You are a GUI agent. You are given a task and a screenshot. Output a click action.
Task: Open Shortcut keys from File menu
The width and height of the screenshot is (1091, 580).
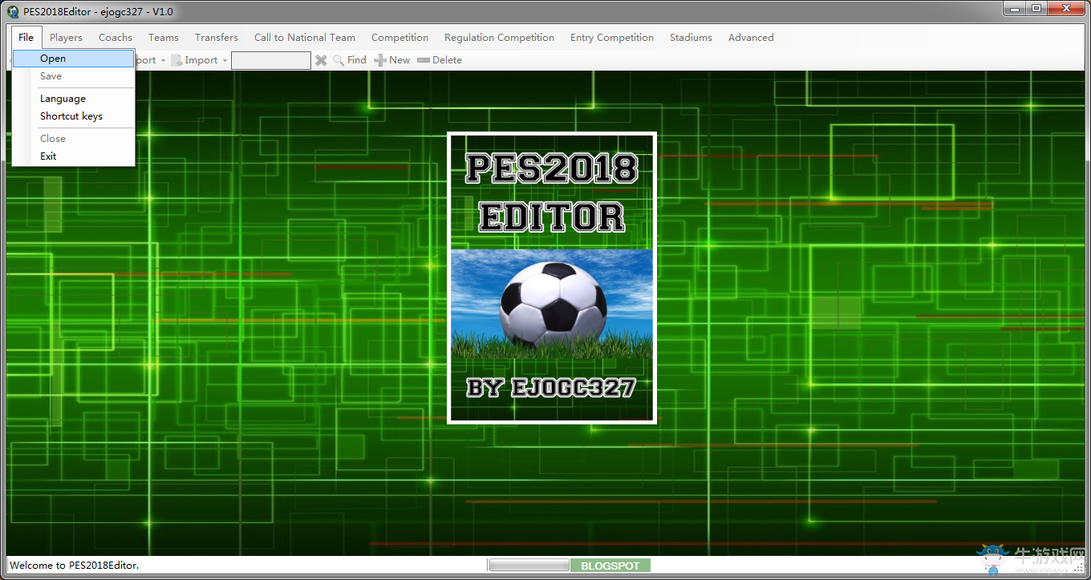coord(73,116)
